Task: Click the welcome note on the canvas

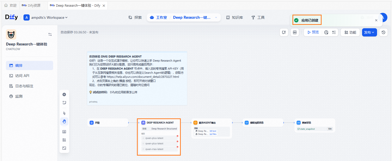Action: [x=137, y=78]
